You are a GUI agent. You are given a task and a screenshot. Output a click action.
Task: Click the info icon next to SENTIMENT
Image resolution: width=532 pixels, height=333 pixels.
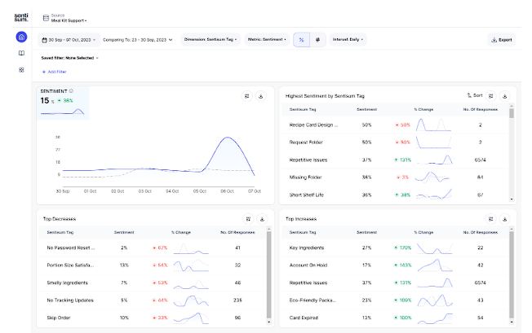[x=71, y=91]
